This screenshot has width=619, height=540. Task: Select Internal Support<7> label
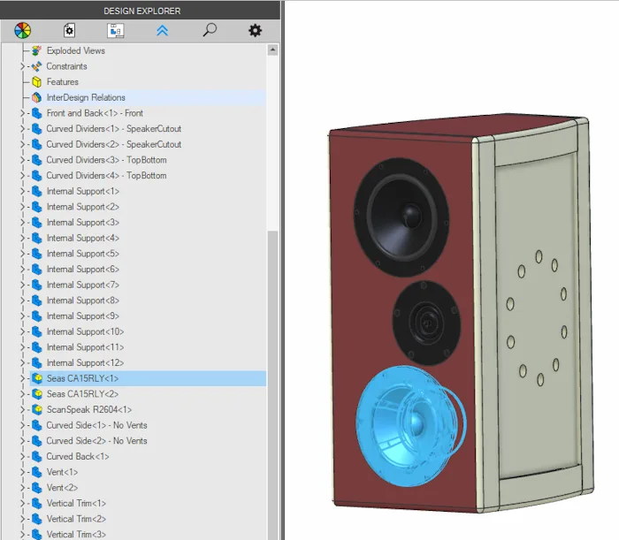tap(82, 285)
